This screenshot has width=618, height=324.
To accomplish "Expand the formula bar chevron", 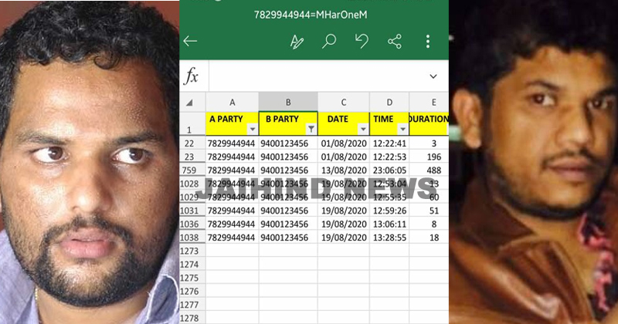I will point(433,76).
